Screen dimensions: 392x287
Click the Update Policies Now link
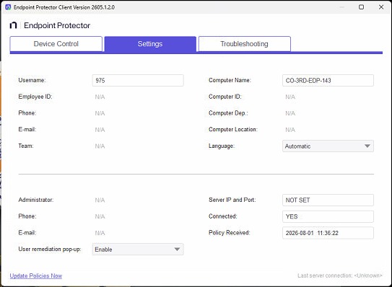36,275
